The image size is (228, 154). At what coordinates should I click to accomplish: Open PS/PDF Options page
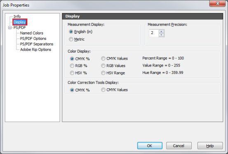[x=33, y=39]
